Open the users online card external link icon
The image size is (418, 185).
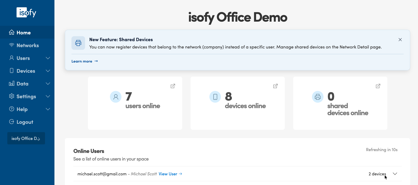coord(173,86)
